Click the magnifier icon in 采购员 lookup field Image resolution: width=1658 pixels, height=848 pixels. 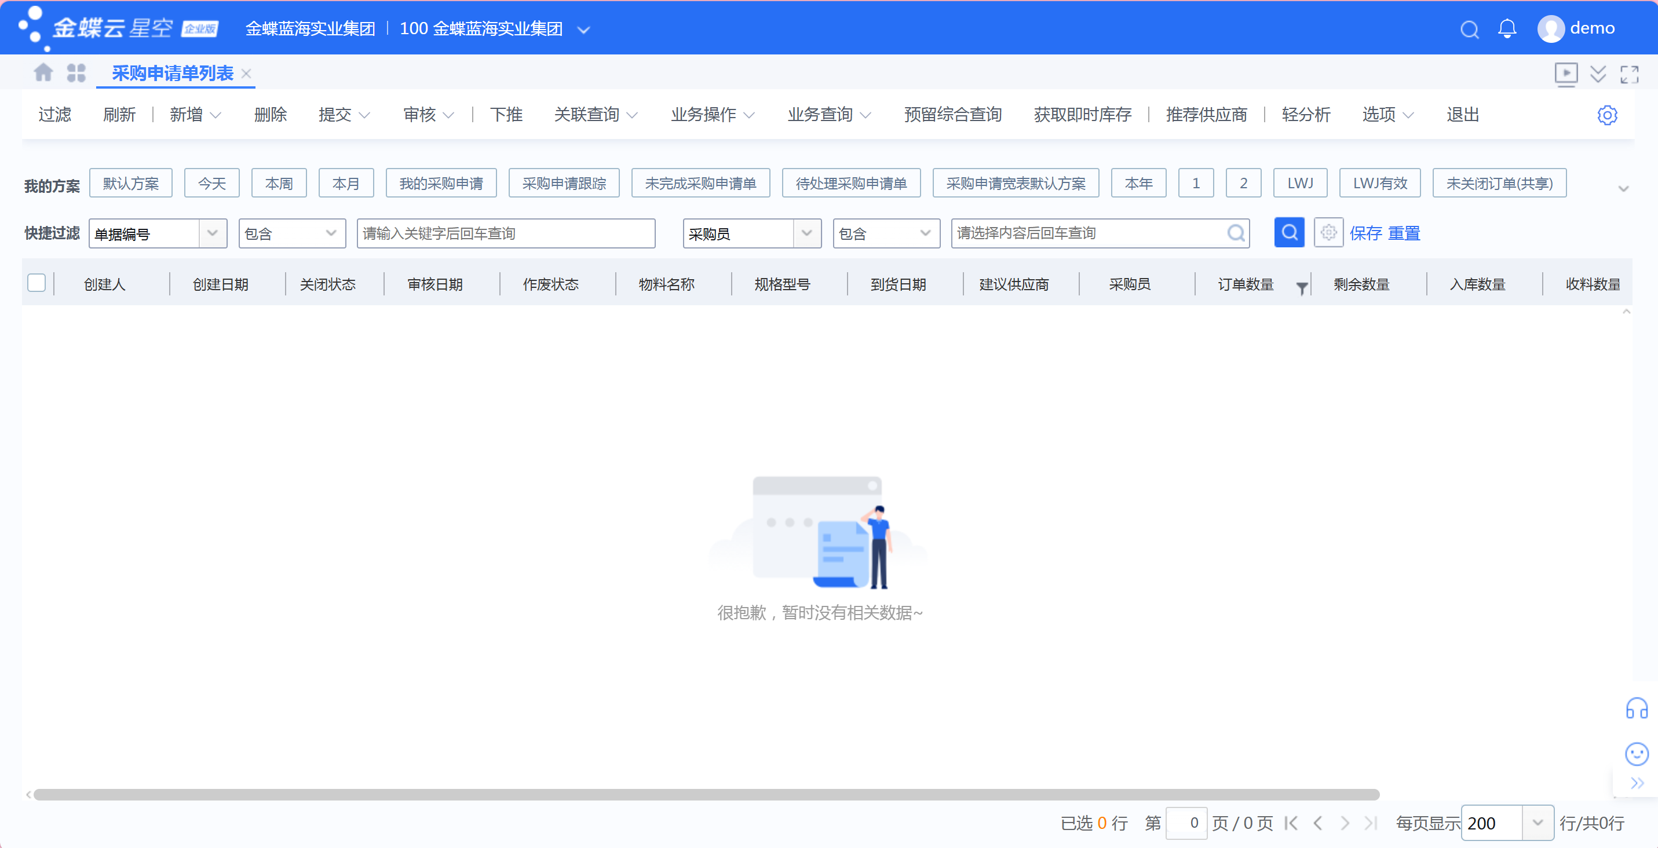pyautogui.click(x=1235, y=233)
